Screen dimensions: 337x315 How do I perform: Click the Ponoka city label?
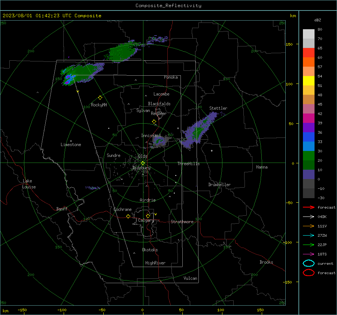coord(171,77)
